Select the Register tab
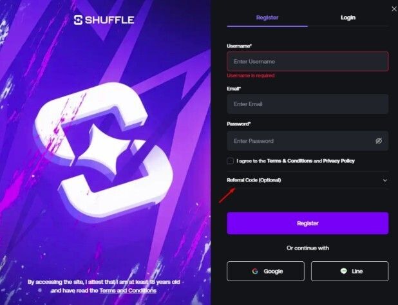This screenshot has width=398, height=305. pos(267,17)
